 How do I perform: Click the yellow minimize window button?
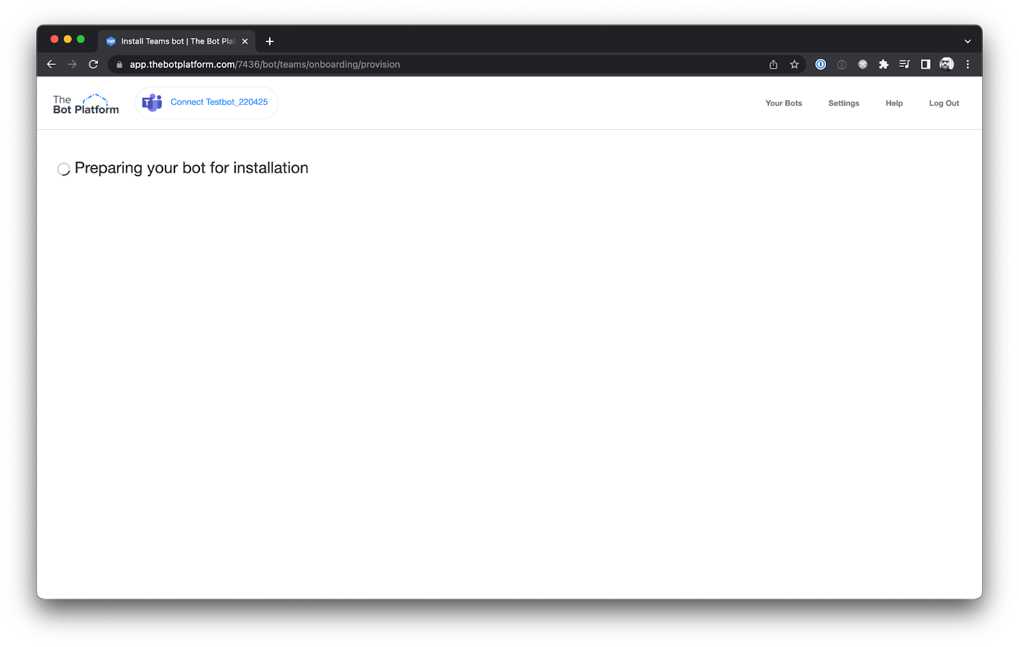68,39
